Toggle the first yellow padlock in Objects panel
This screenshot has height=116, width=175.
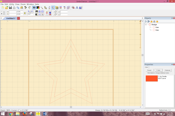point(151,21)
